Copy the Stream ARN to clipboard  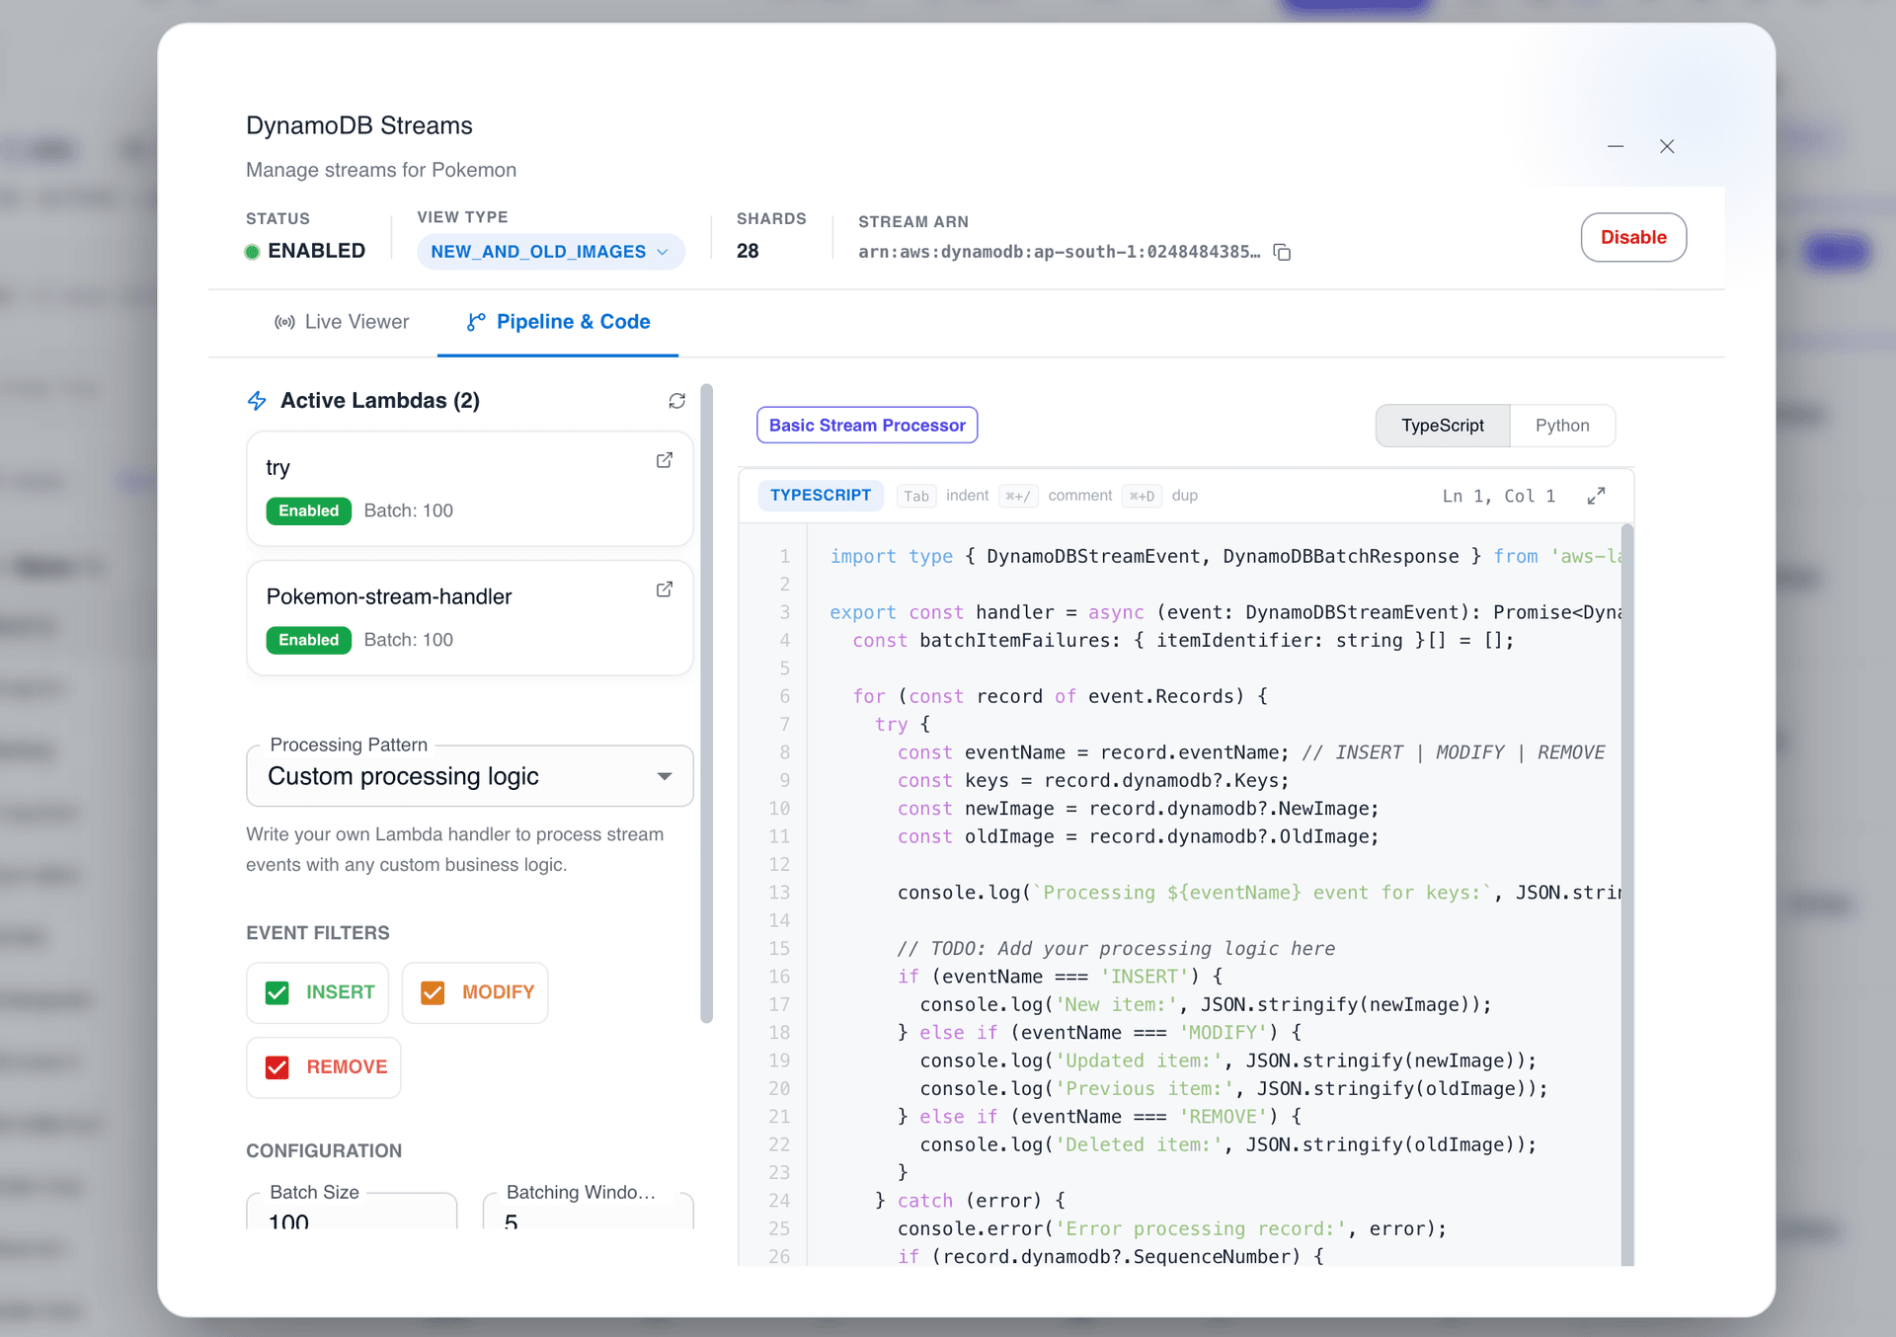tap(1282, 252)
